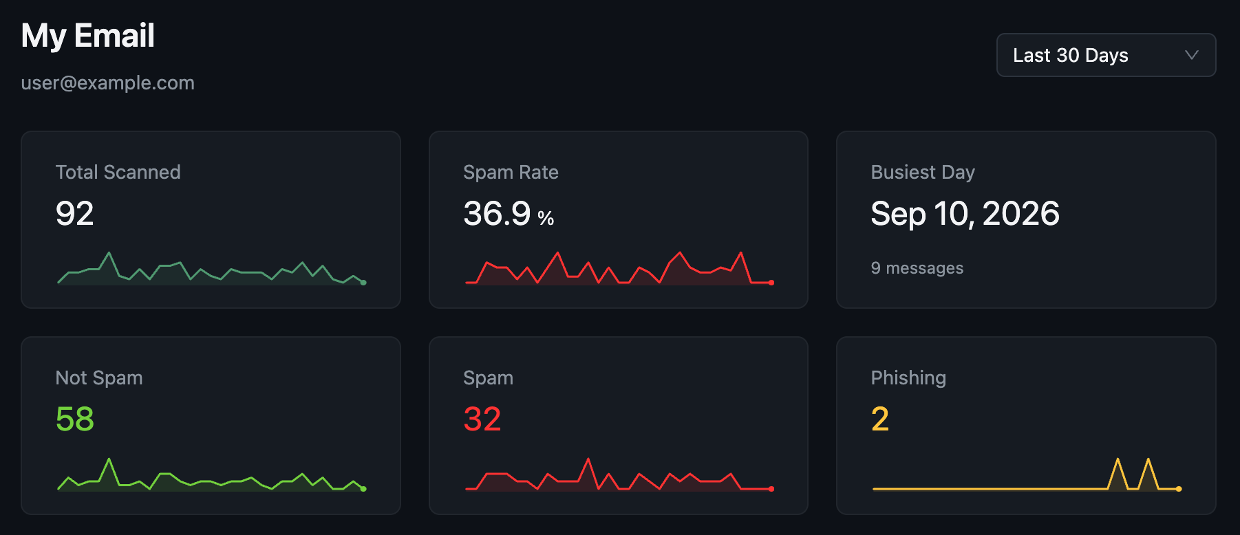The width and height of the screenshot is (1240, 535).
Task: Click the 36.9 % spam rate value
Action: coord(509,214)
